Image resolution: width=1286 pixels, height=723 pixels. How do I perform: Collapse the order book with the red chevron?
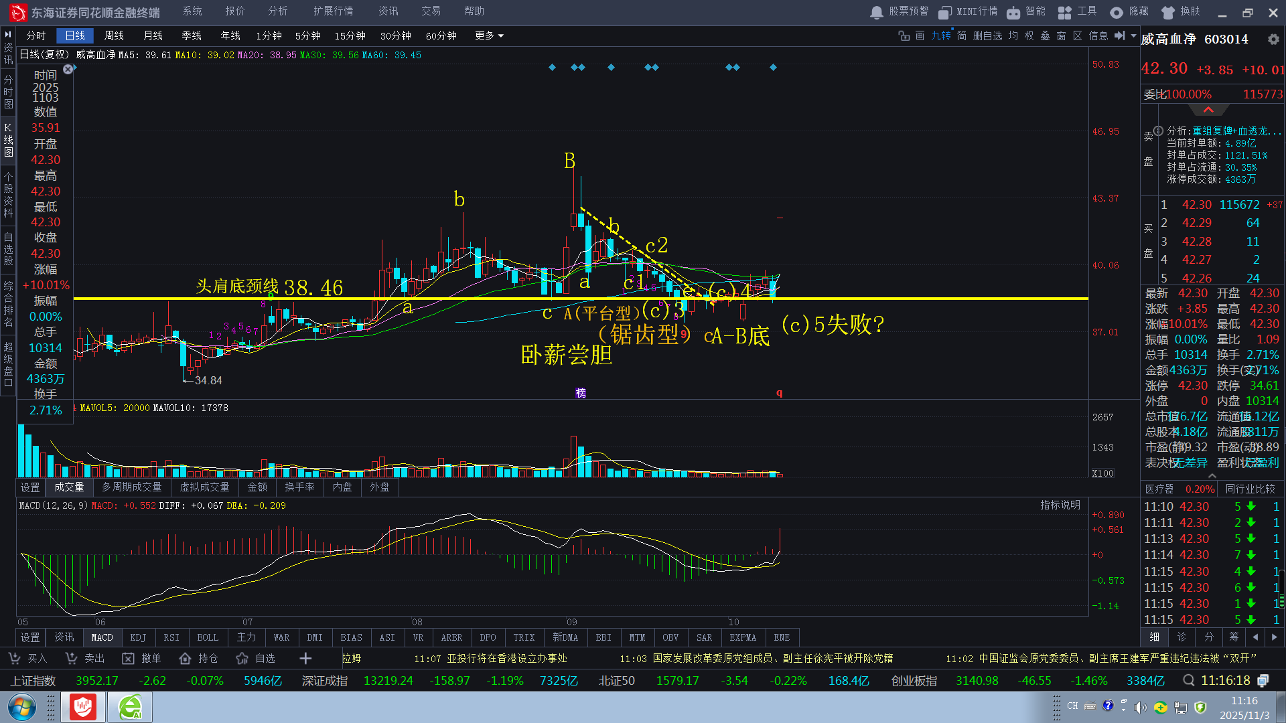[1208, 110]
